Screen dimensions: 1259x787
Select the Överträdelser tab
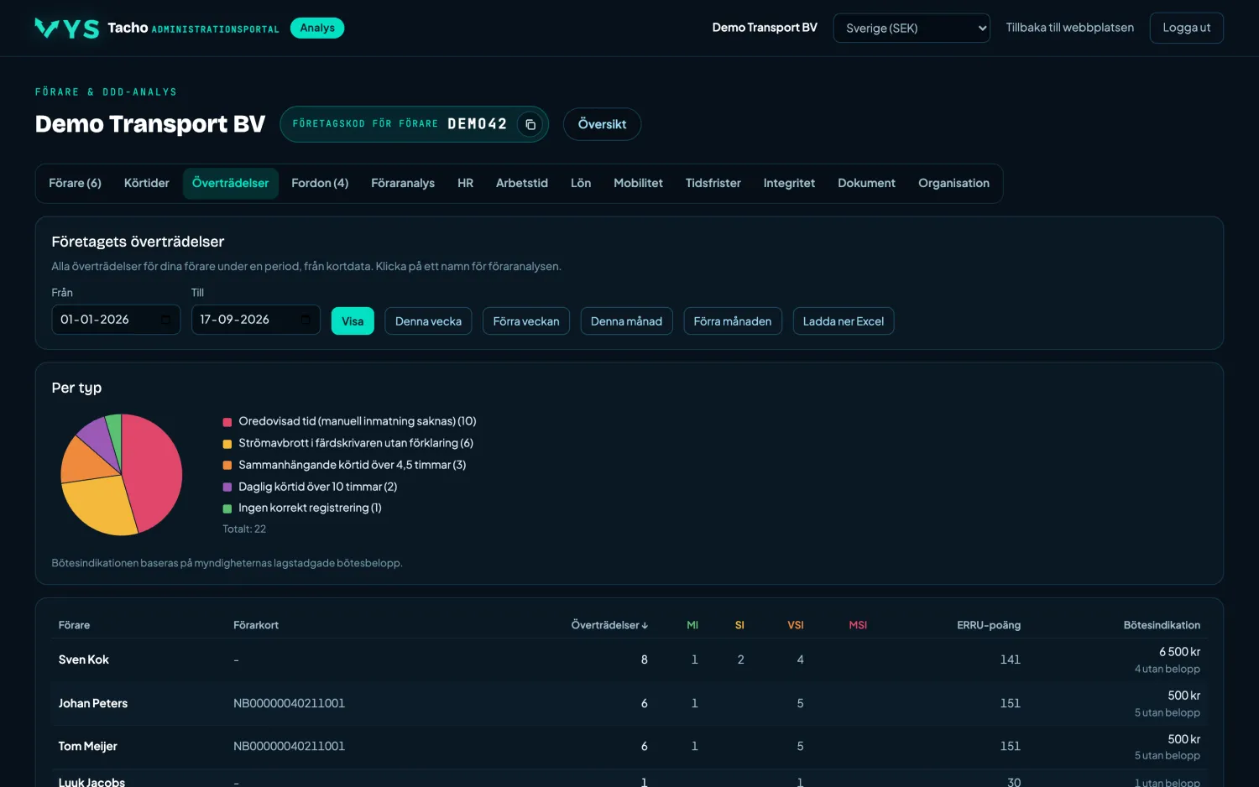pos(231,183)
